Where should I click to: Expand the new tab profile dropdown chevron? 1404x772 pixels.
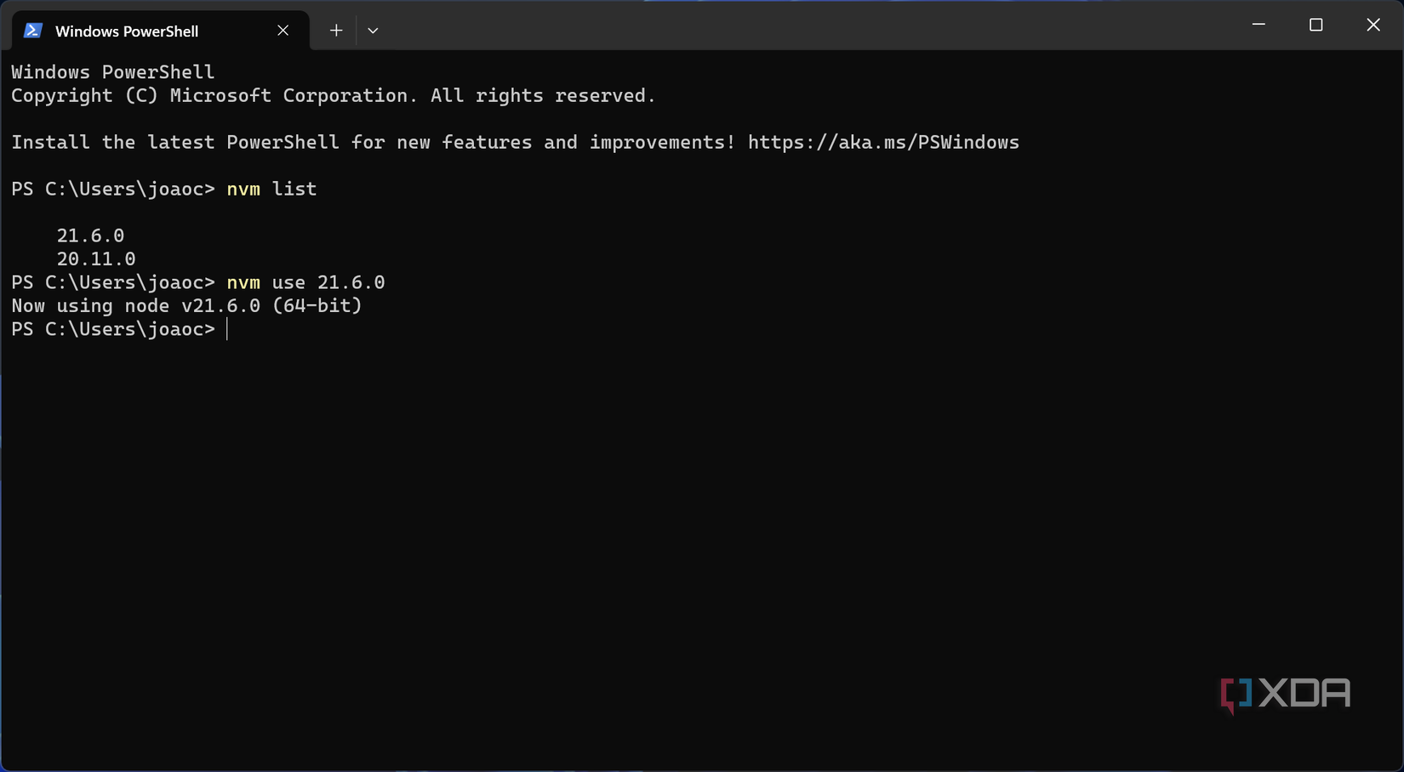[373, 31]
